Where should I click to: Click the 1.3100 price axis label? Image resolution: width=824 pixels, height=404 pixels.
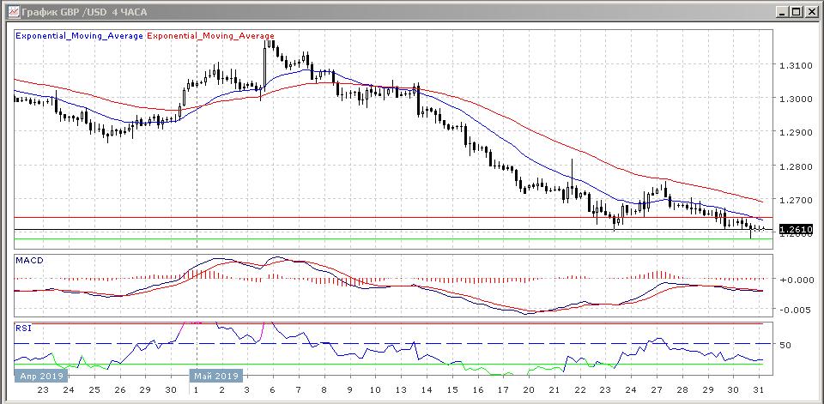pos(795,65)
